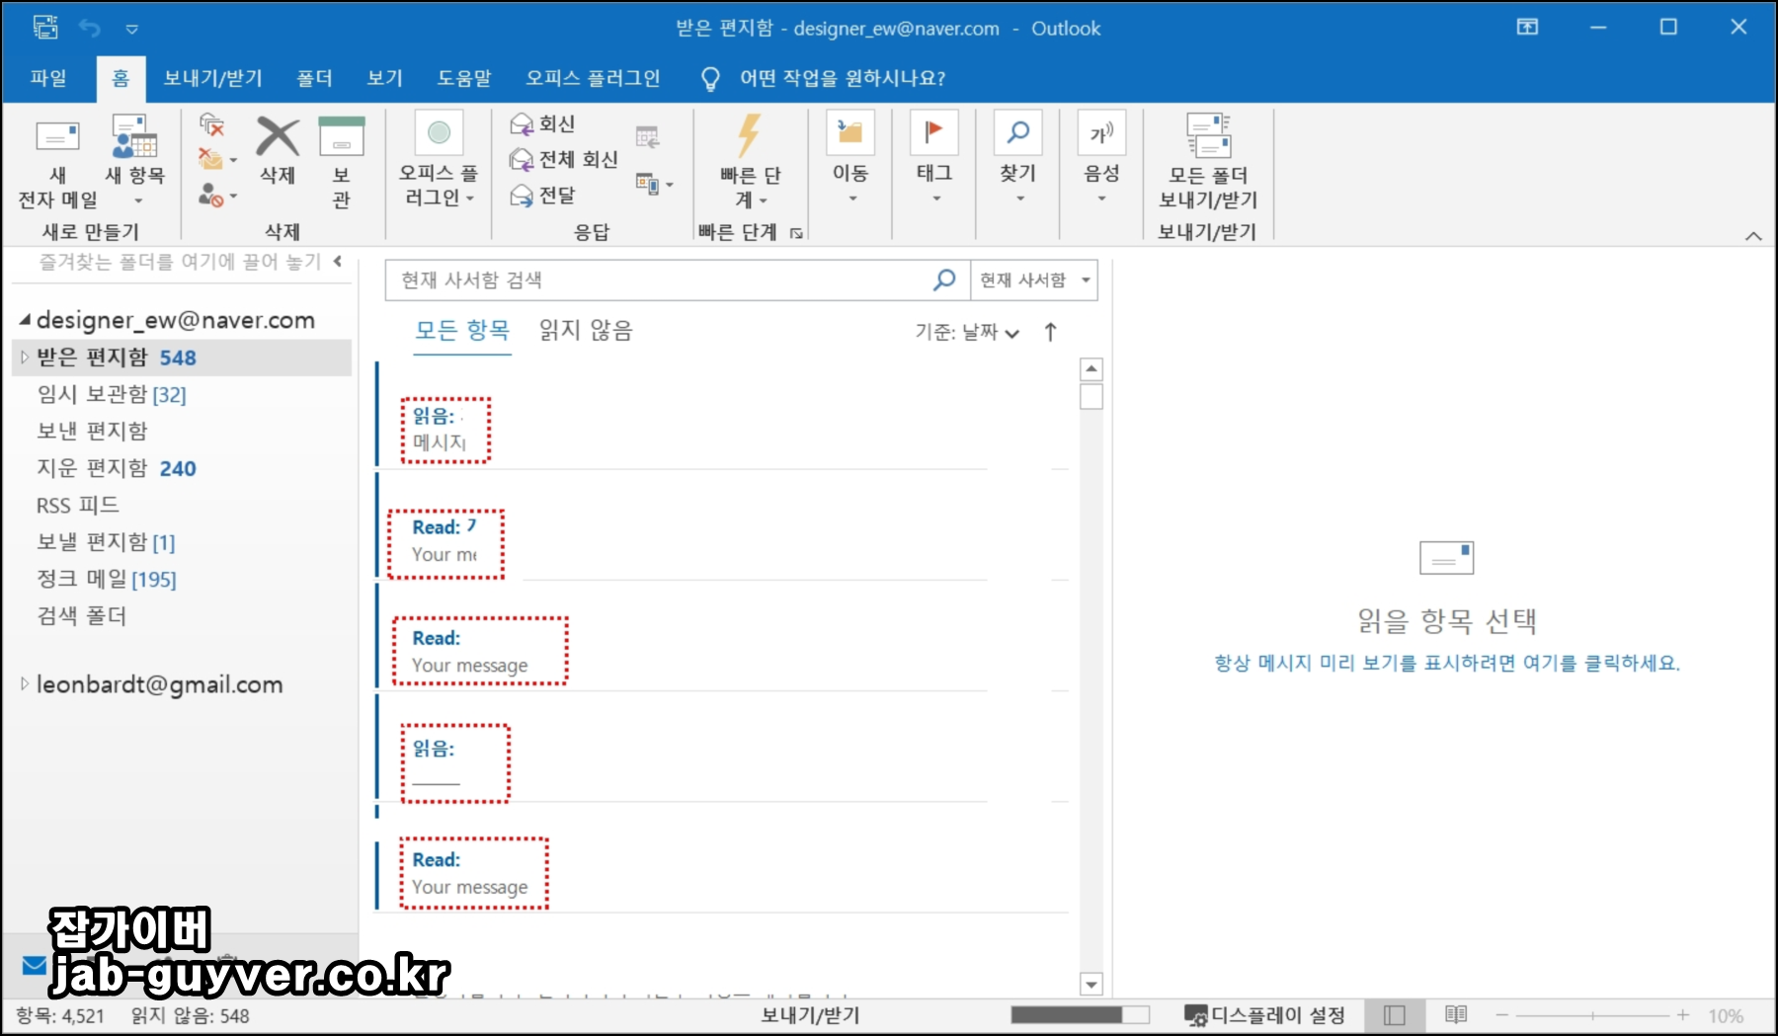Expand the leonbardt@gmail.com account
The image size is (1778, 1036).
click(x=23, y=683)
